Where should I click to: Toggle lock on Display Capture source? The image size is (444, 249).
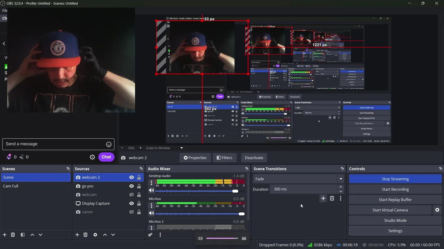(139, 203)
